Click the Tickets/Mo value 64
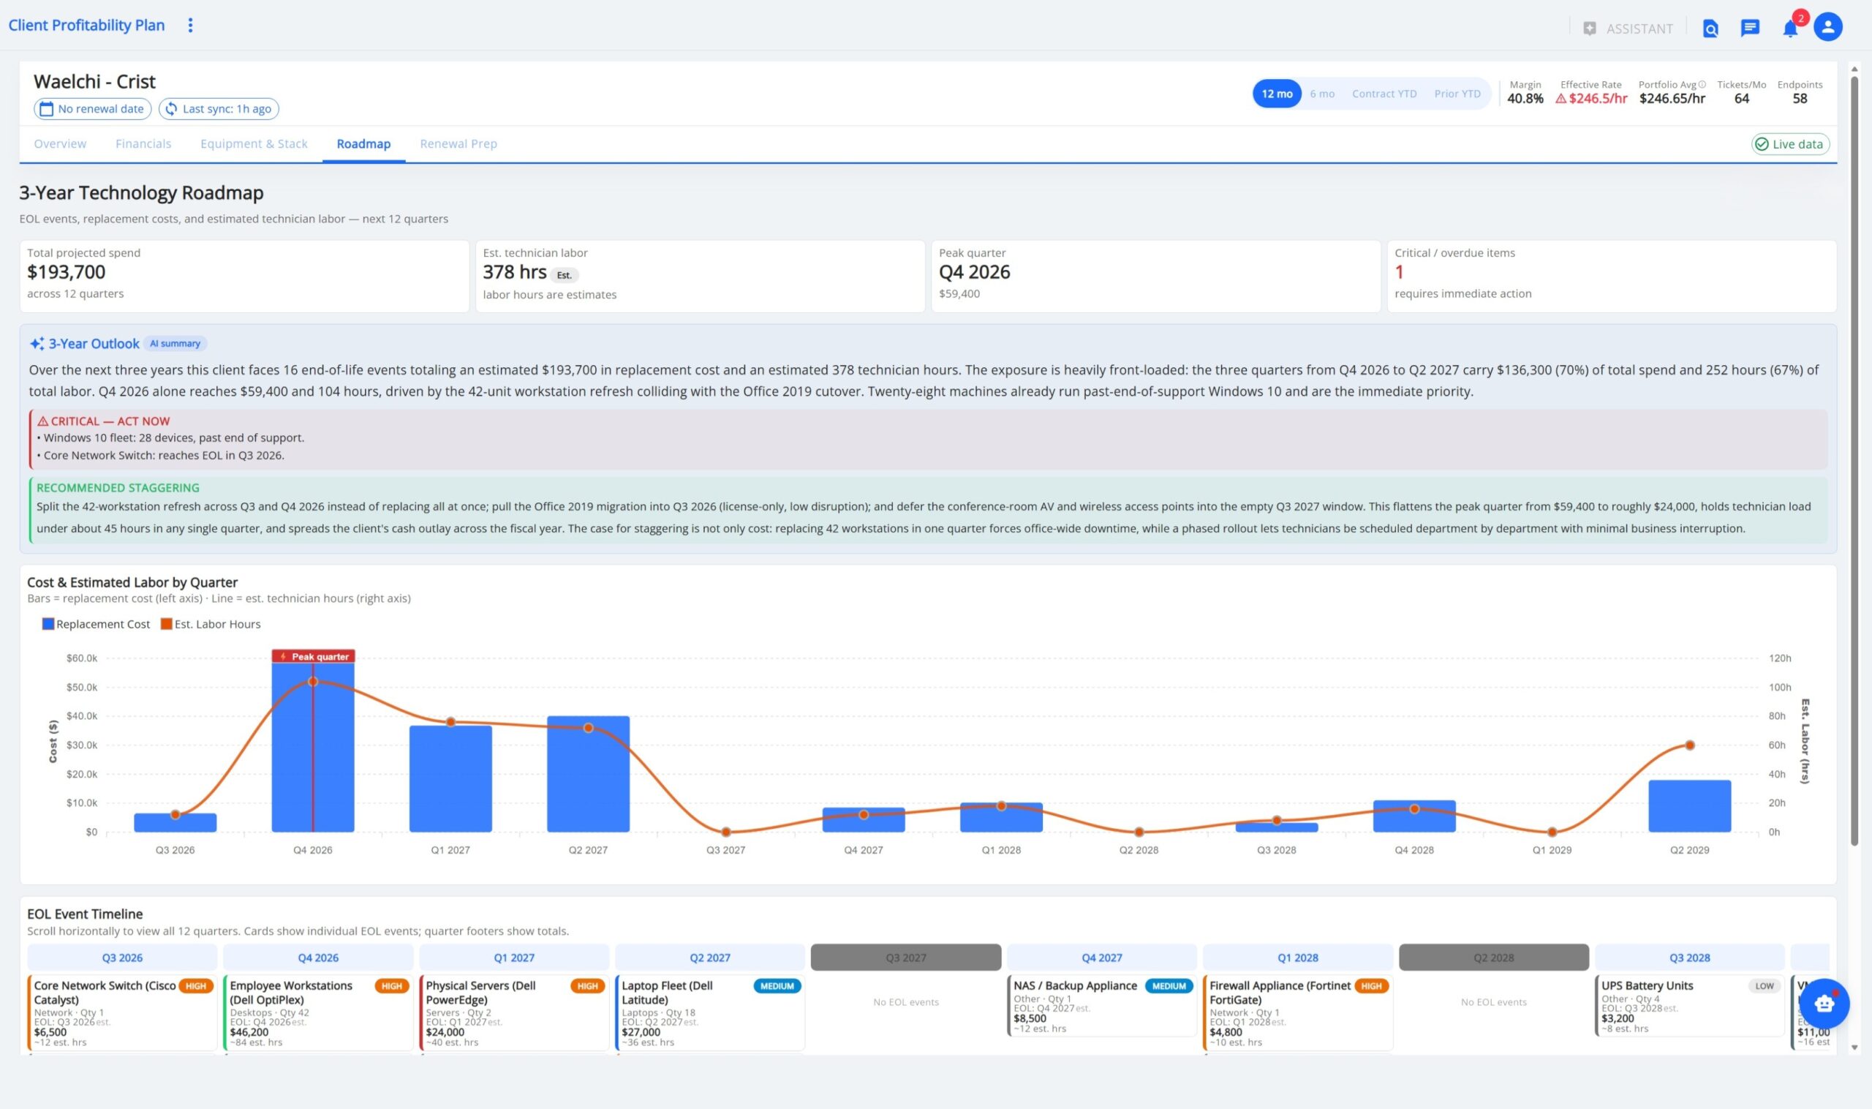 point(1741,99)
